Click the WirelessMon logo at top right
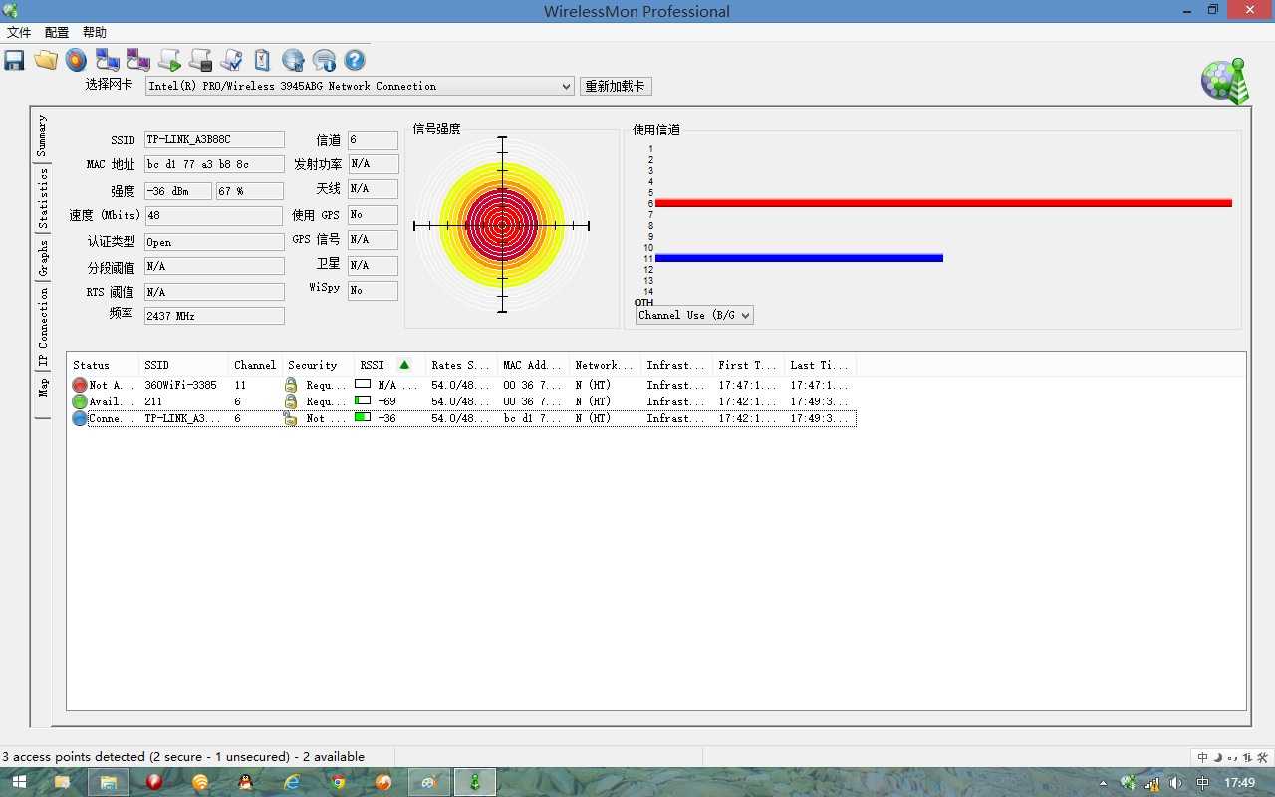The width and height of the screenshot is (1275, 797). (1225, 81)
